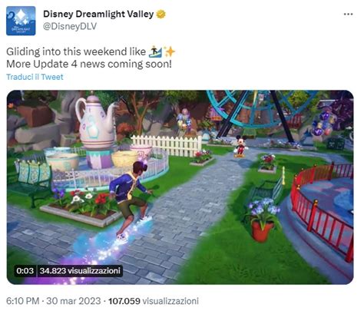Click the Disney Dreamlight Valley account name
Screen dimensions: 364x314
click(x=98, y=14)
